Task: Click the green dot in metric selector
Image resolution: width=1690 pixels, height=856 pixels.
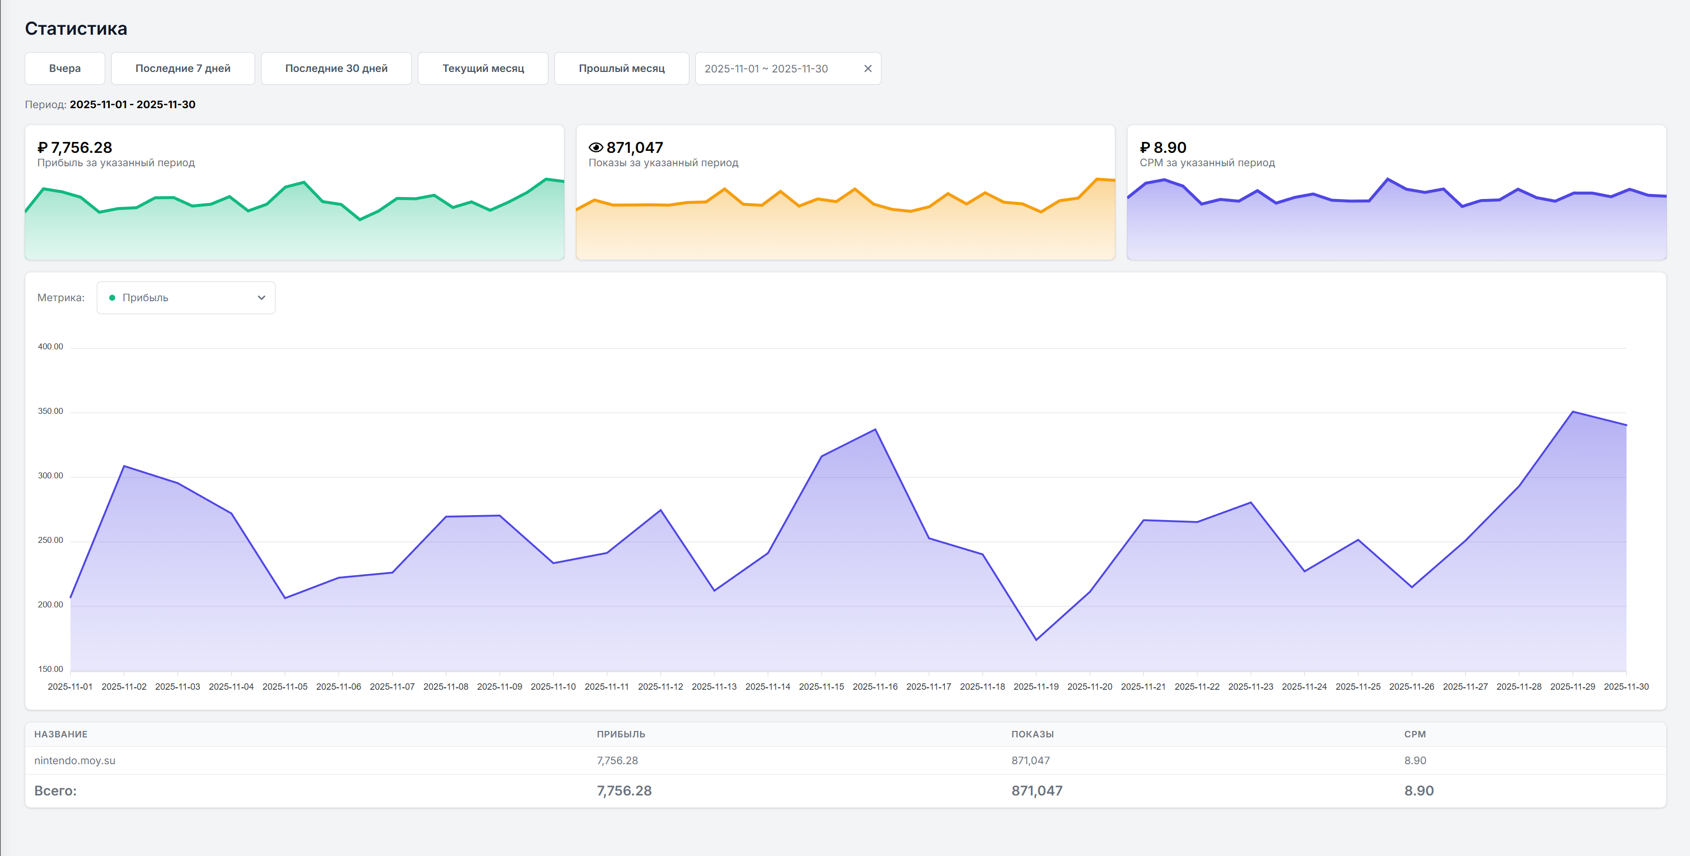Action: coord(112,298)
